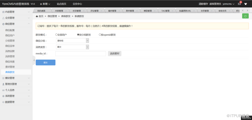This screenshot has height=120, width=252.
Task: Open 微信用户 in the sidebar
Action: click(10, 35)
